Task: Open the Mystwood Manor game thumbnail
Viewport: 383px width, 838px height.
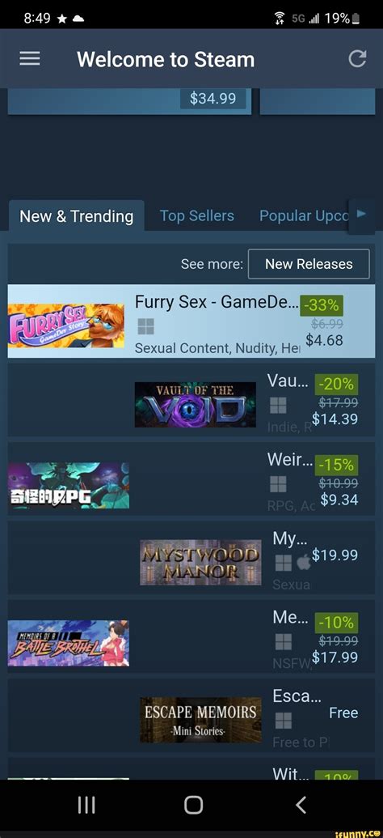Action: click(200, 562)
